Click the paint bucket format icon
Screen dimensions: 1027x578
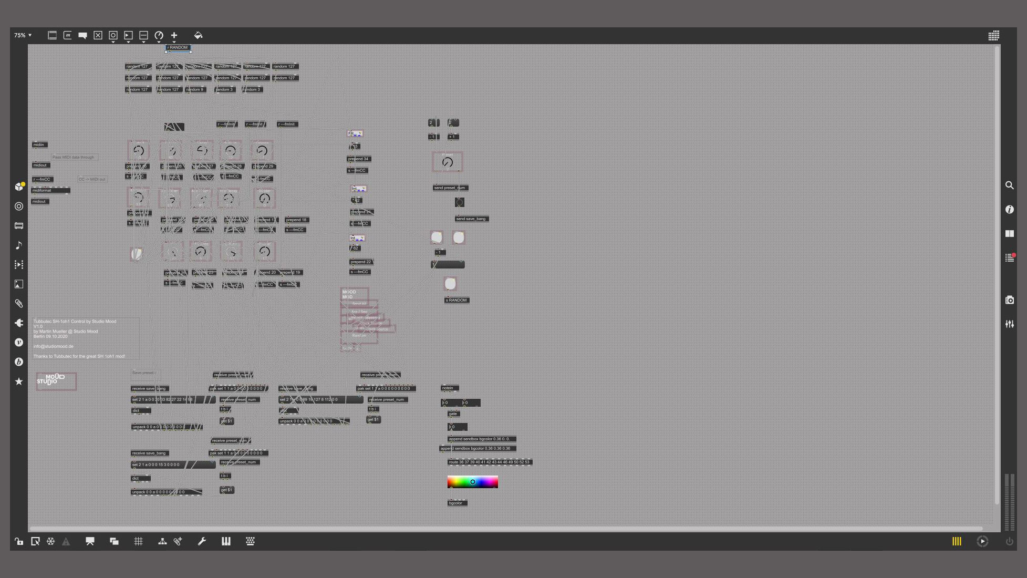tap(198, 35)
